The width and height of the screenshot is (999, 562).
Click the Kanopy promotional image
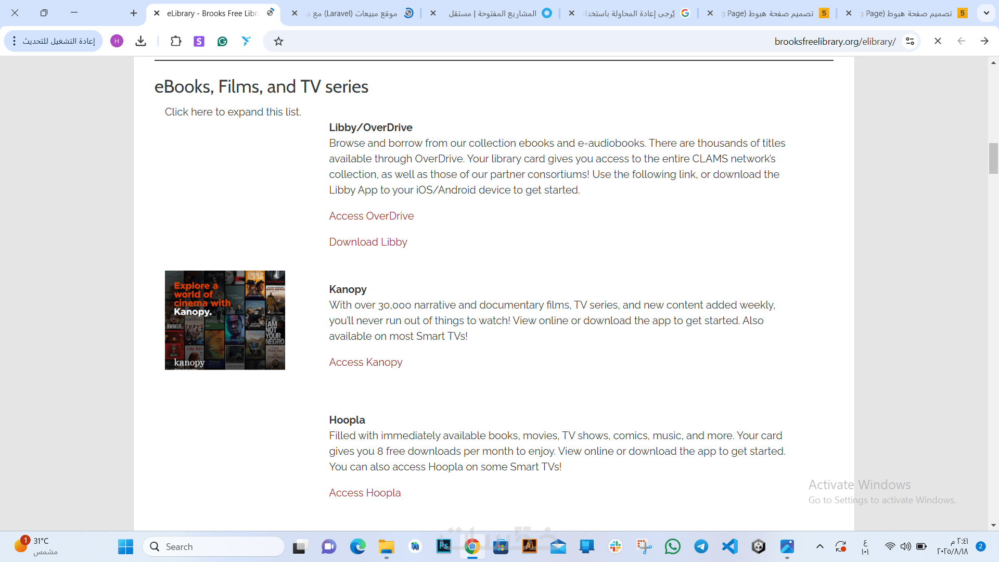[x=225, y=320]
